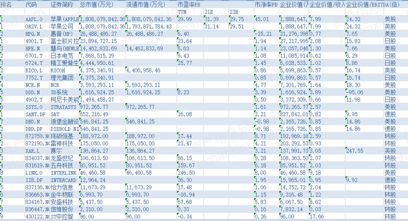The height and width of the screenshot is (221, 408).
Task: Select the 企业价值/EBITDA(倍) header cell
Action: click(373, 5)
